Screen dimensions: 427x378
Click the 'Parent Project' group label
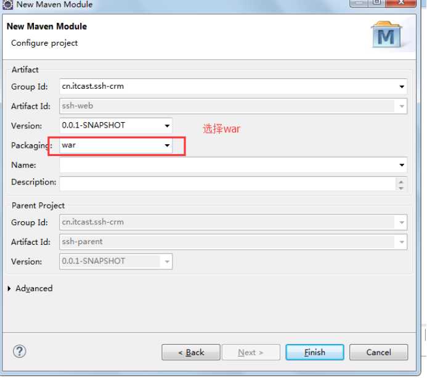click(x=38, y=205)
